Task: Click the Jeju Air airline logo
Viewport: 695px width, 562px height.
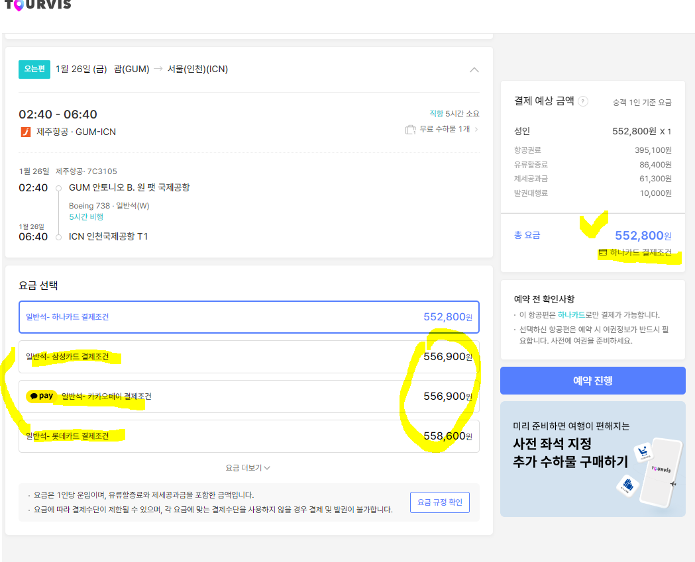Action: (26, 132)
